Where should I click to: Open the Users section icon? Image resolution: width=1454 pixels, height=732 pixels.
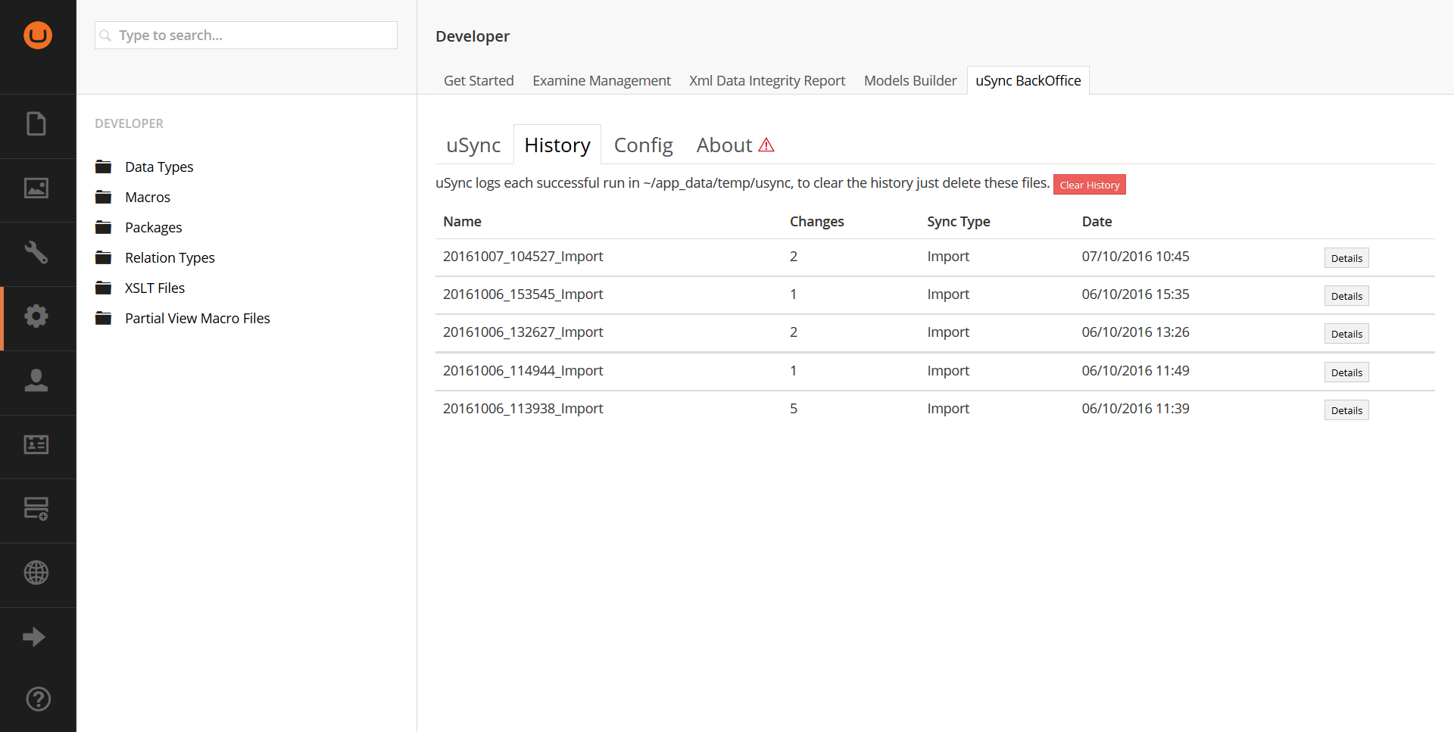[36, 380]
